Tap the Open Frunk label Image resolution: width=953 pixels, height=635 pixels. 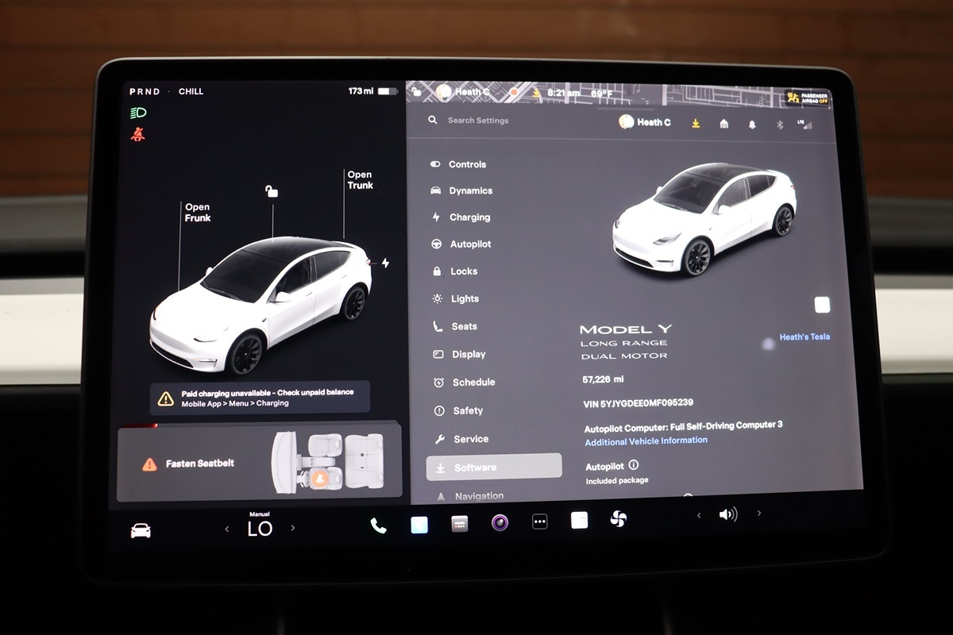click(x=198, y=213)
